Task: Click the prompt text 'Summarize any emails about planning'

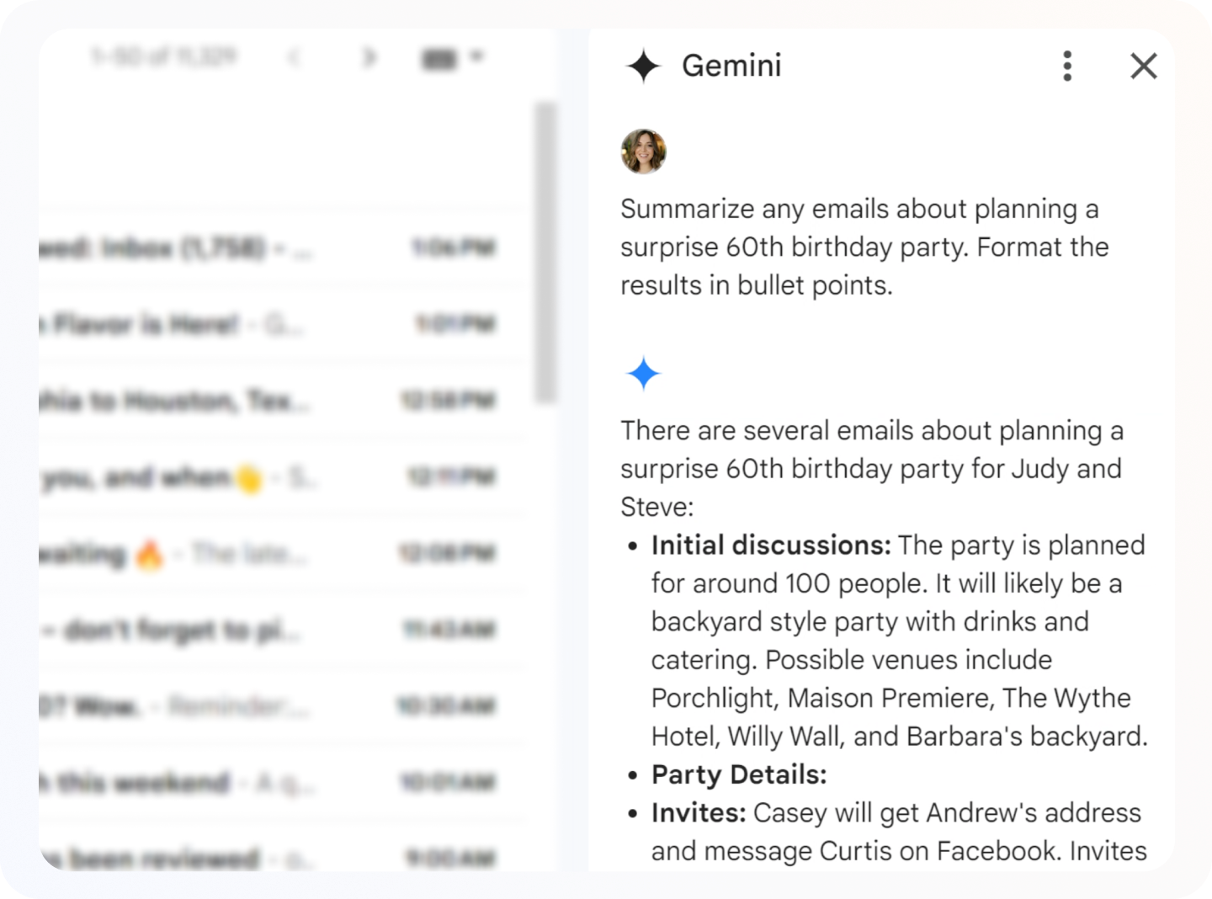Action: 848,209
